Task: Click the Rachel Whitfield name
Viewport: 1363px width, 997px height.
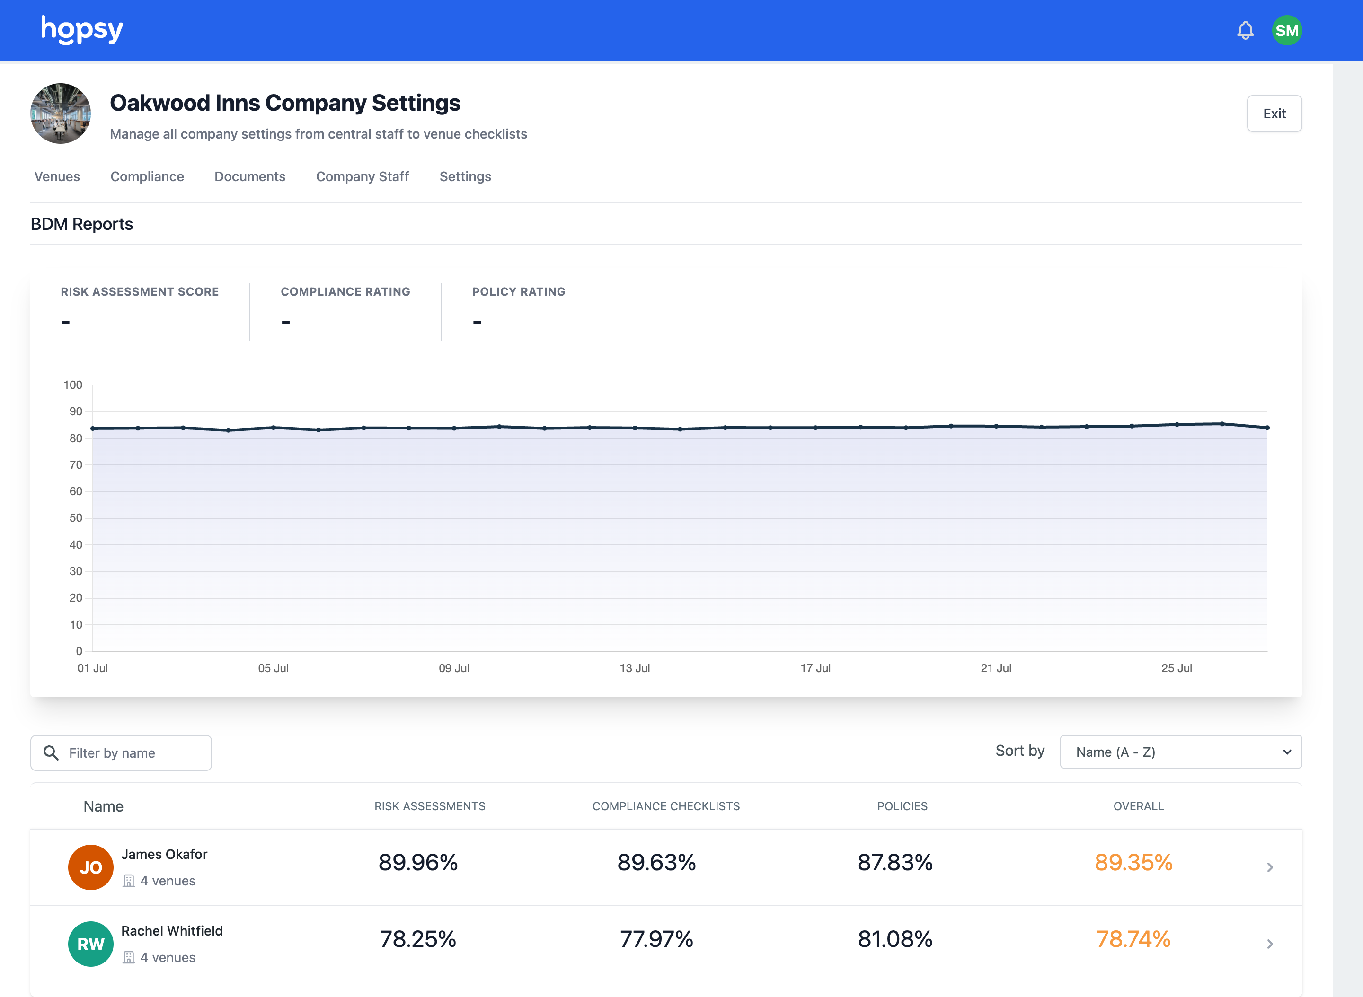Action: tap(172, 931)
